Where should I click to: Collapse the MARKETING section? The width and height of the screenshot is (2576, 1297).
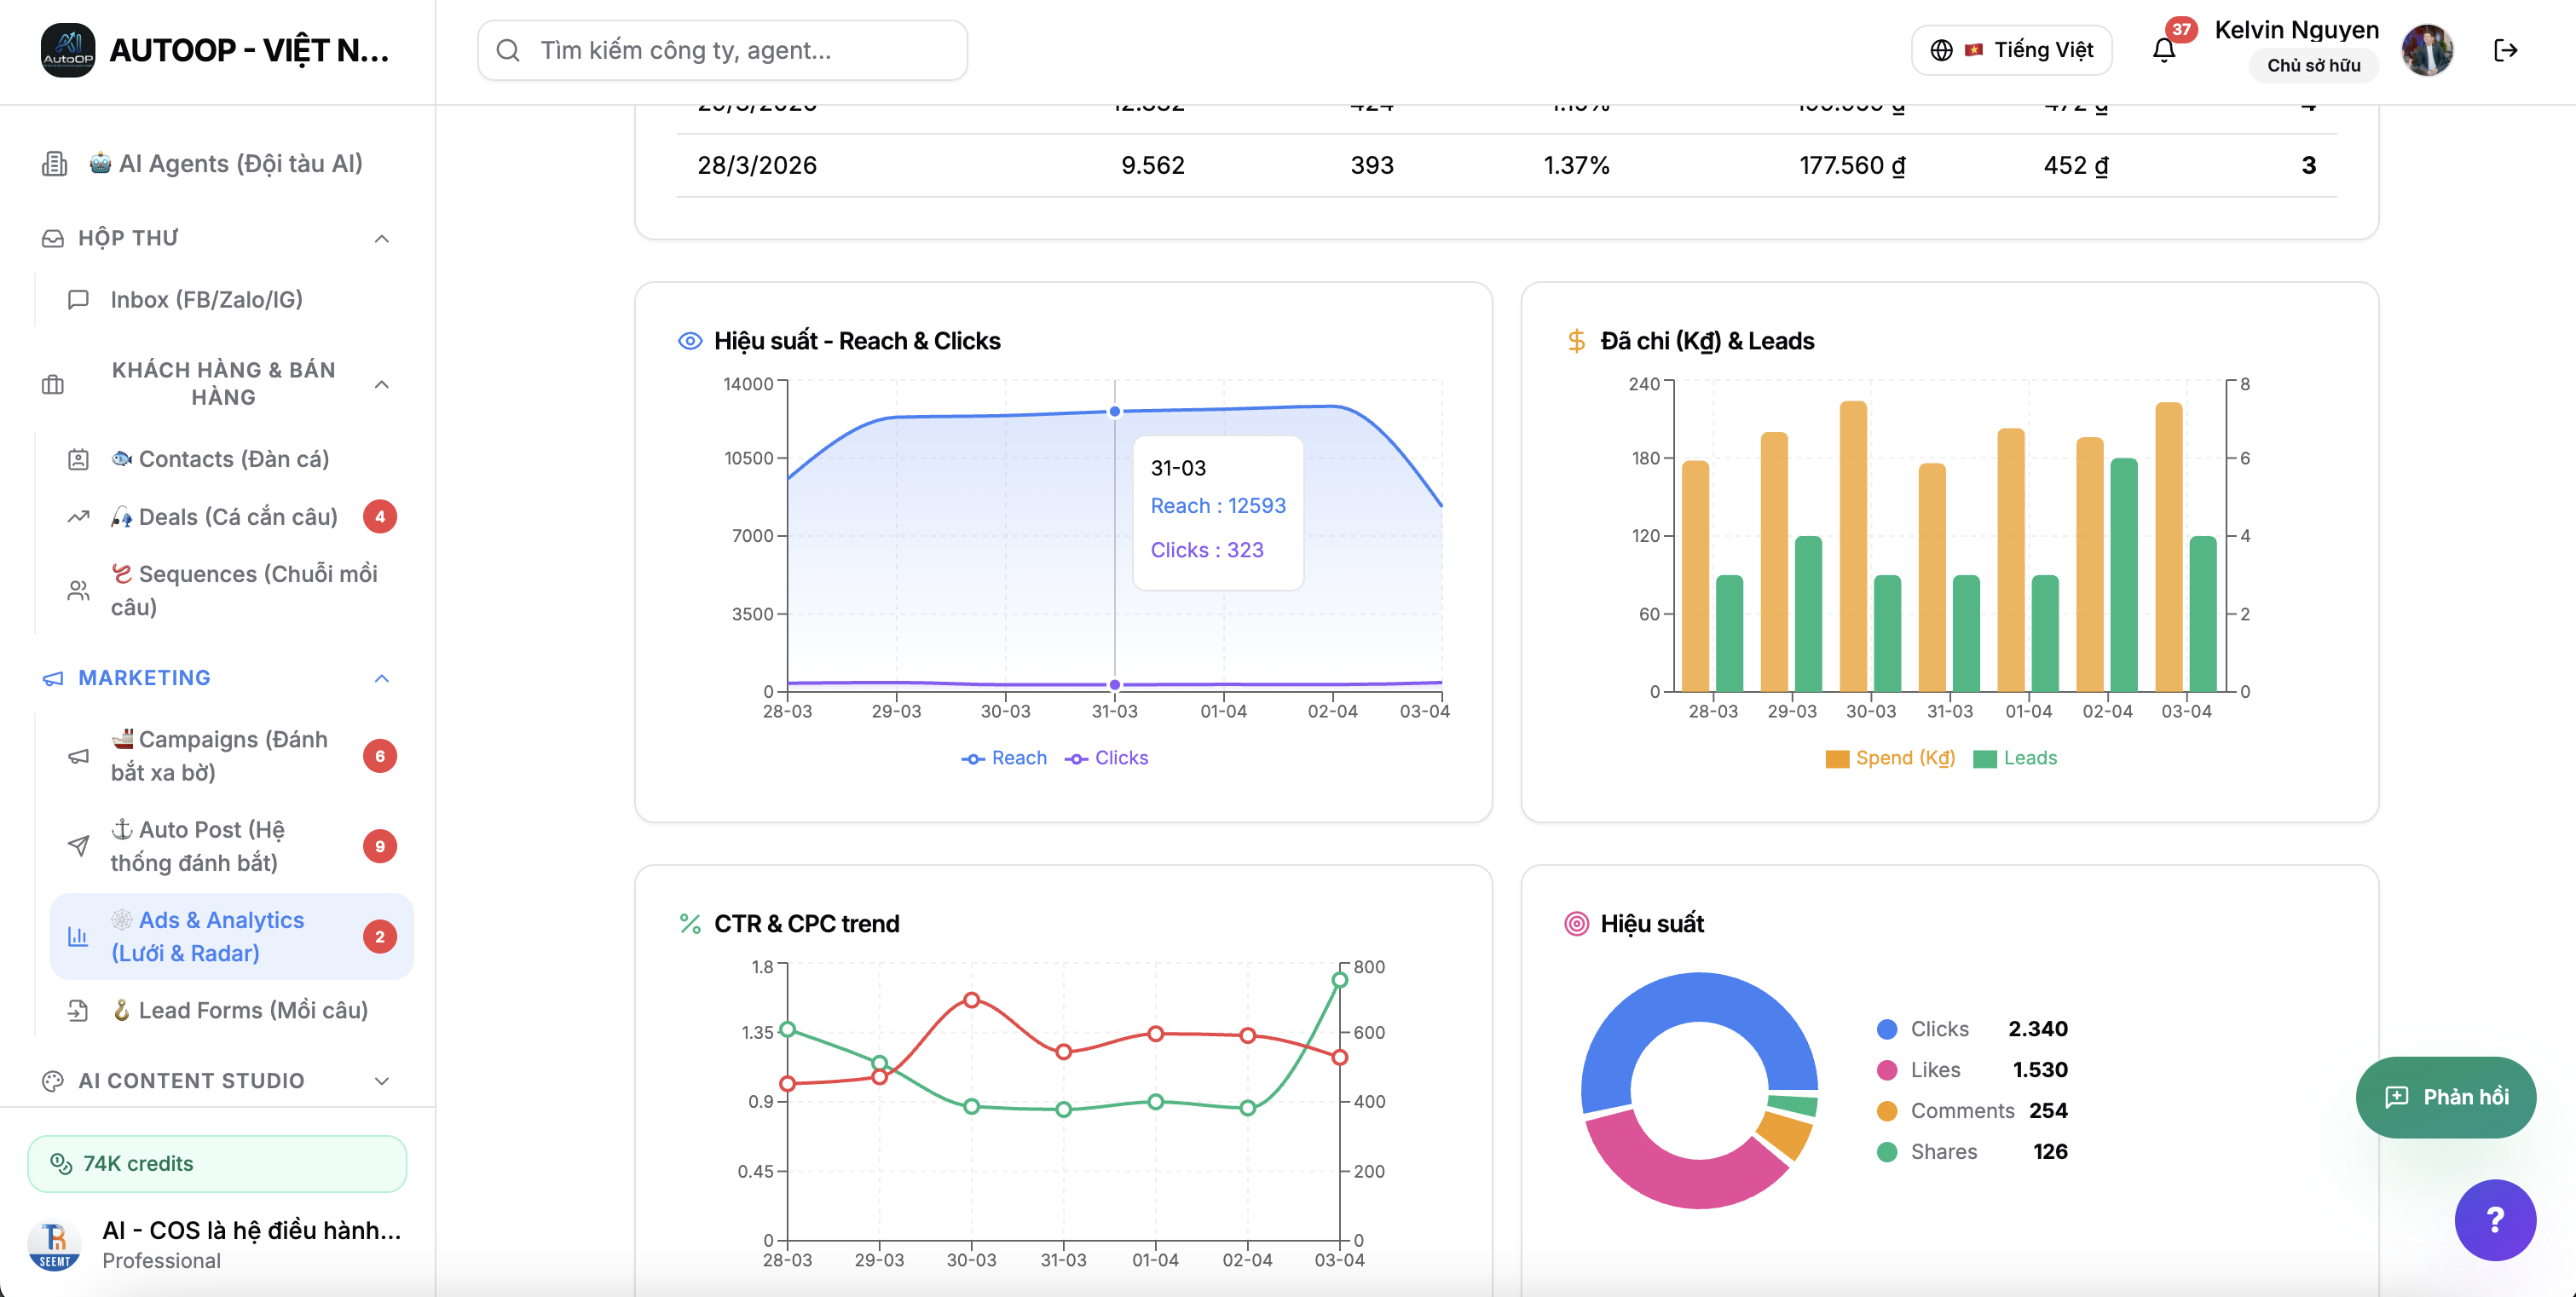click(381, 678)
